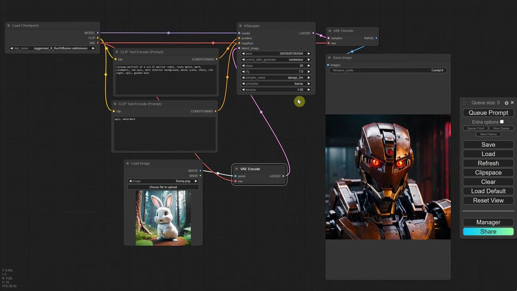Click the bunny image preview thumbnail
This screenshot has height=291, width=517.
pos(163,218)
